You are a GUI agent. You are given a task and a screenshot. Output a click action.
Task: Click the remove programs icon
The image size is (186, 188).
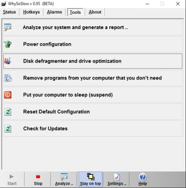pos(8,78)
